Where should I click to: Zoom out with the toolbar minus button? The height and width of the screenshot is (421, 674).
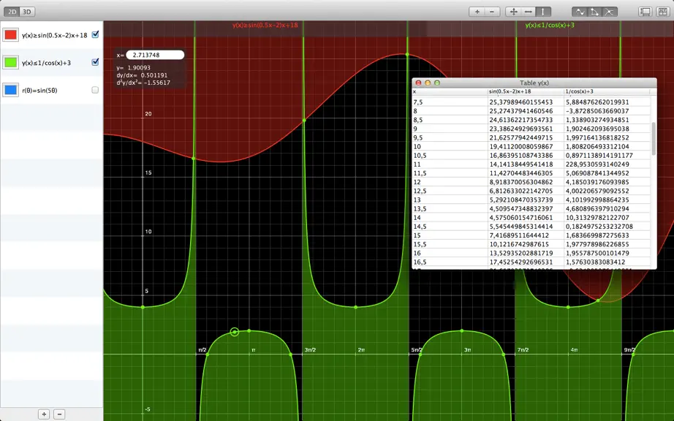492,12
